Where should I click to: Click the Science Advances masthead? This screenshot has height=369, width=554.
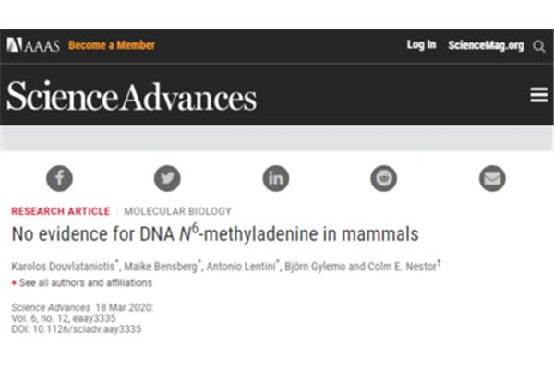tap(131, 96)
